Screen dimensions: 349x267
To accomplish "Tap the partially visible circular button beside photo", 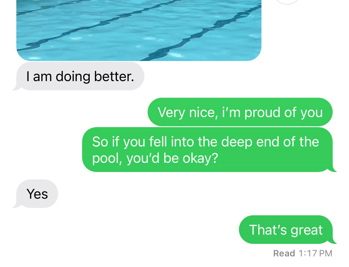I will 288,2.
